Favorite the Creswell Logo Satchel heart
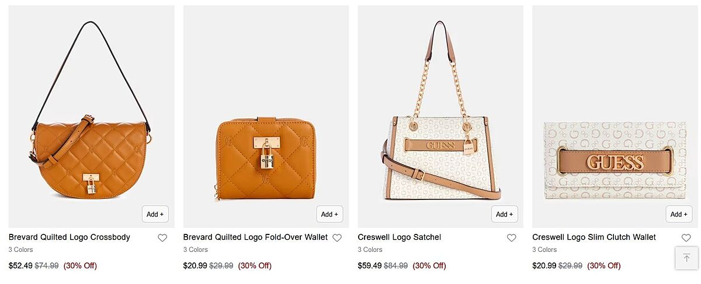This screenshot has height=284, width=701. click(x=512, y=238)
